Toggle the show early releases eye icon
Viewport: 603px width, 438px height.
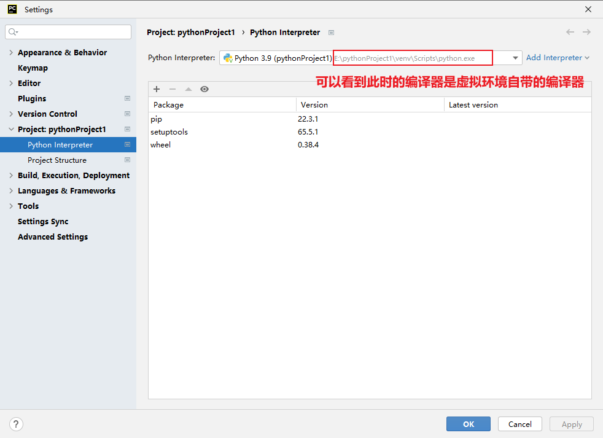(204, 89)
